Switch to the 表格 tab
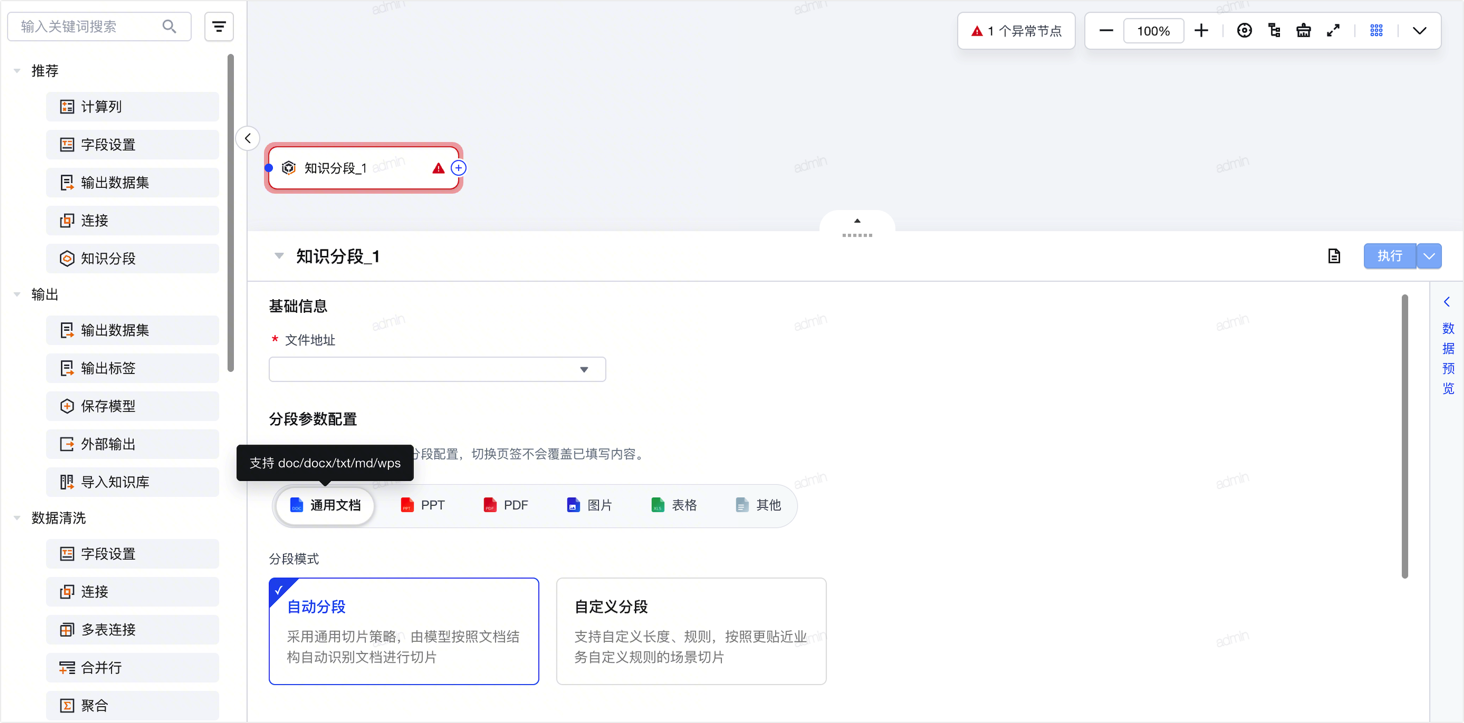The height and width of the screenshot is (723, 1464). 674,505
